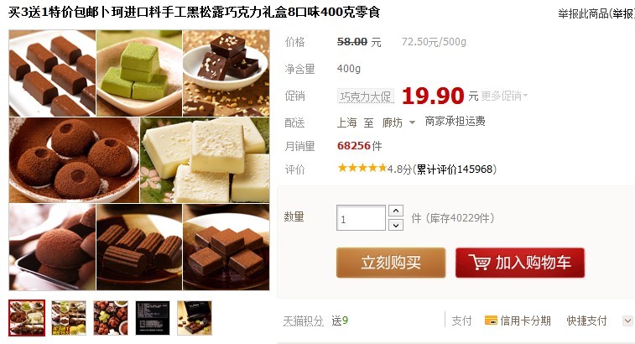Click the shopping cart icon on 加入购物车
The height and width of the screenshot is (344, 635).
coord(479,262)
